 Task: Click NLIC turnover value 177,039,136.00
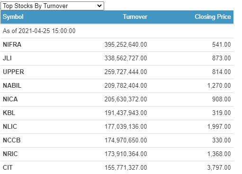click(126, 126)
